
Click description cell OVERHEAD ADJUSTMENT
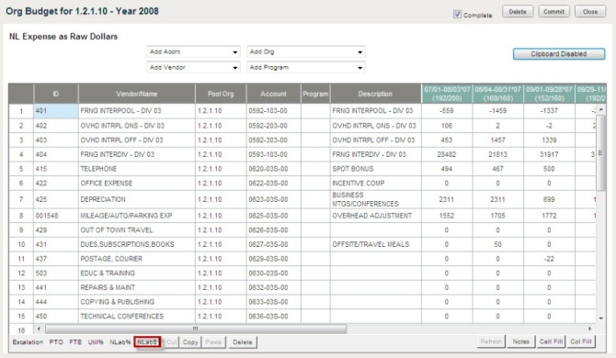pyautogui.click(x=375, y=216)
